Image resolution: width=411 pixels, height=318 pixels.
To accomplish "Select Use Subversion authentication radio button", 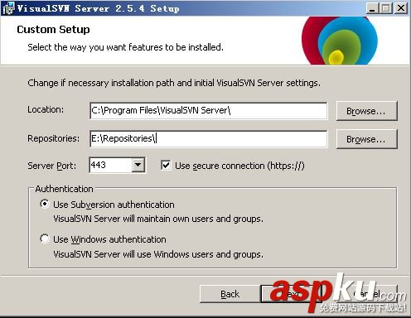I will 44,205.
